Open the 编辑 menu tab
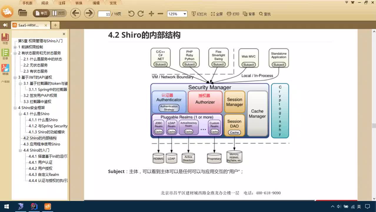This screenshot has height=212, width=376. (96, 3)
